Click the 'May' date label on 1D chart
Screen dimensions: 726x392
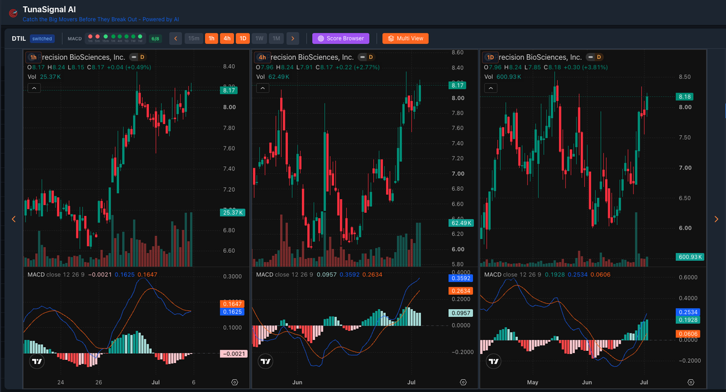tap(532, 382)
